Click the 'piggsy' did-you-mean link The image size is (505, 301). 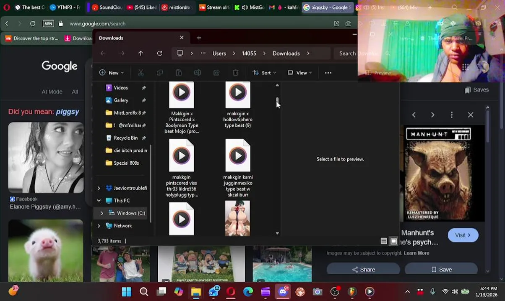coord(68,112)
